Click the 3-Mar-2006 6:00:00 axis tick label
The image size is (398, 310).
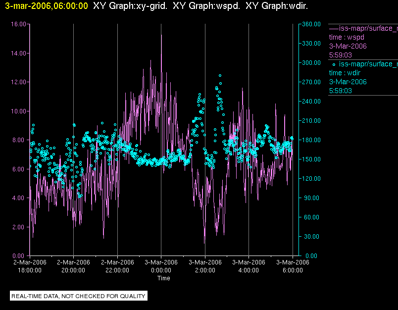coord(293,266)
